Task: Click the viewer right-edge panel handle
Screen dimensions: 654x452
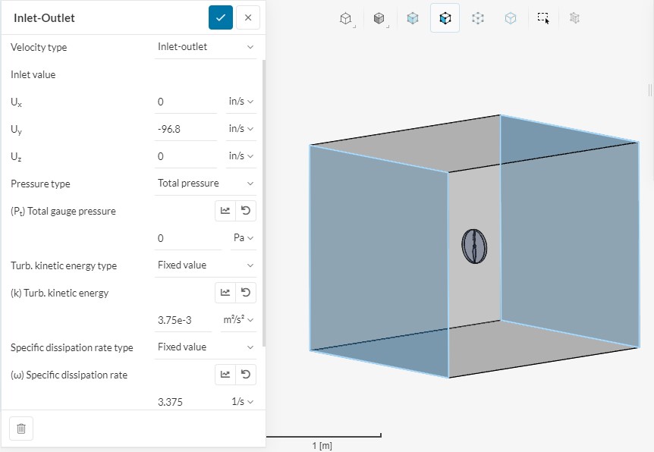Action: 650,89
